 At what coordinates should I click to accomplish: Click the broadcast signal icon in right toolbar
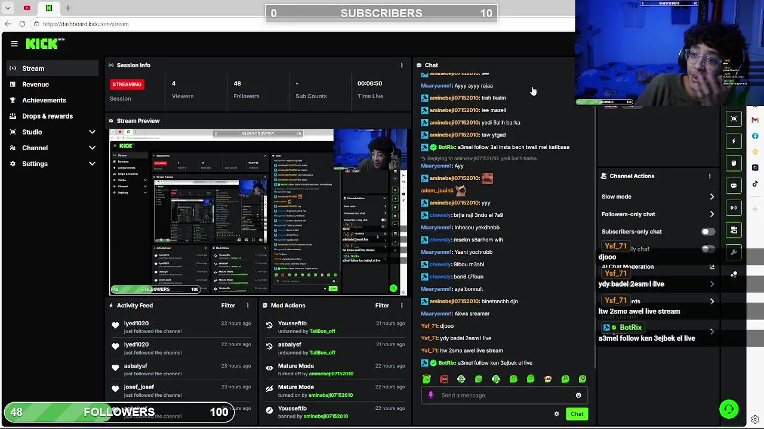click(734, 207)
